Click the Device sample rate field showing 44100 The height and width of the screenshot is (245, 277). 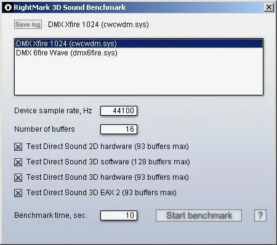[x=119, y=111]
